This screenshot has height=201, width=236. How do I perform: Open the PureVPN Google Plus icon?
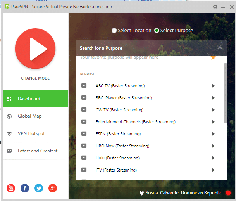pyautogui.click(x=53, y=188)
